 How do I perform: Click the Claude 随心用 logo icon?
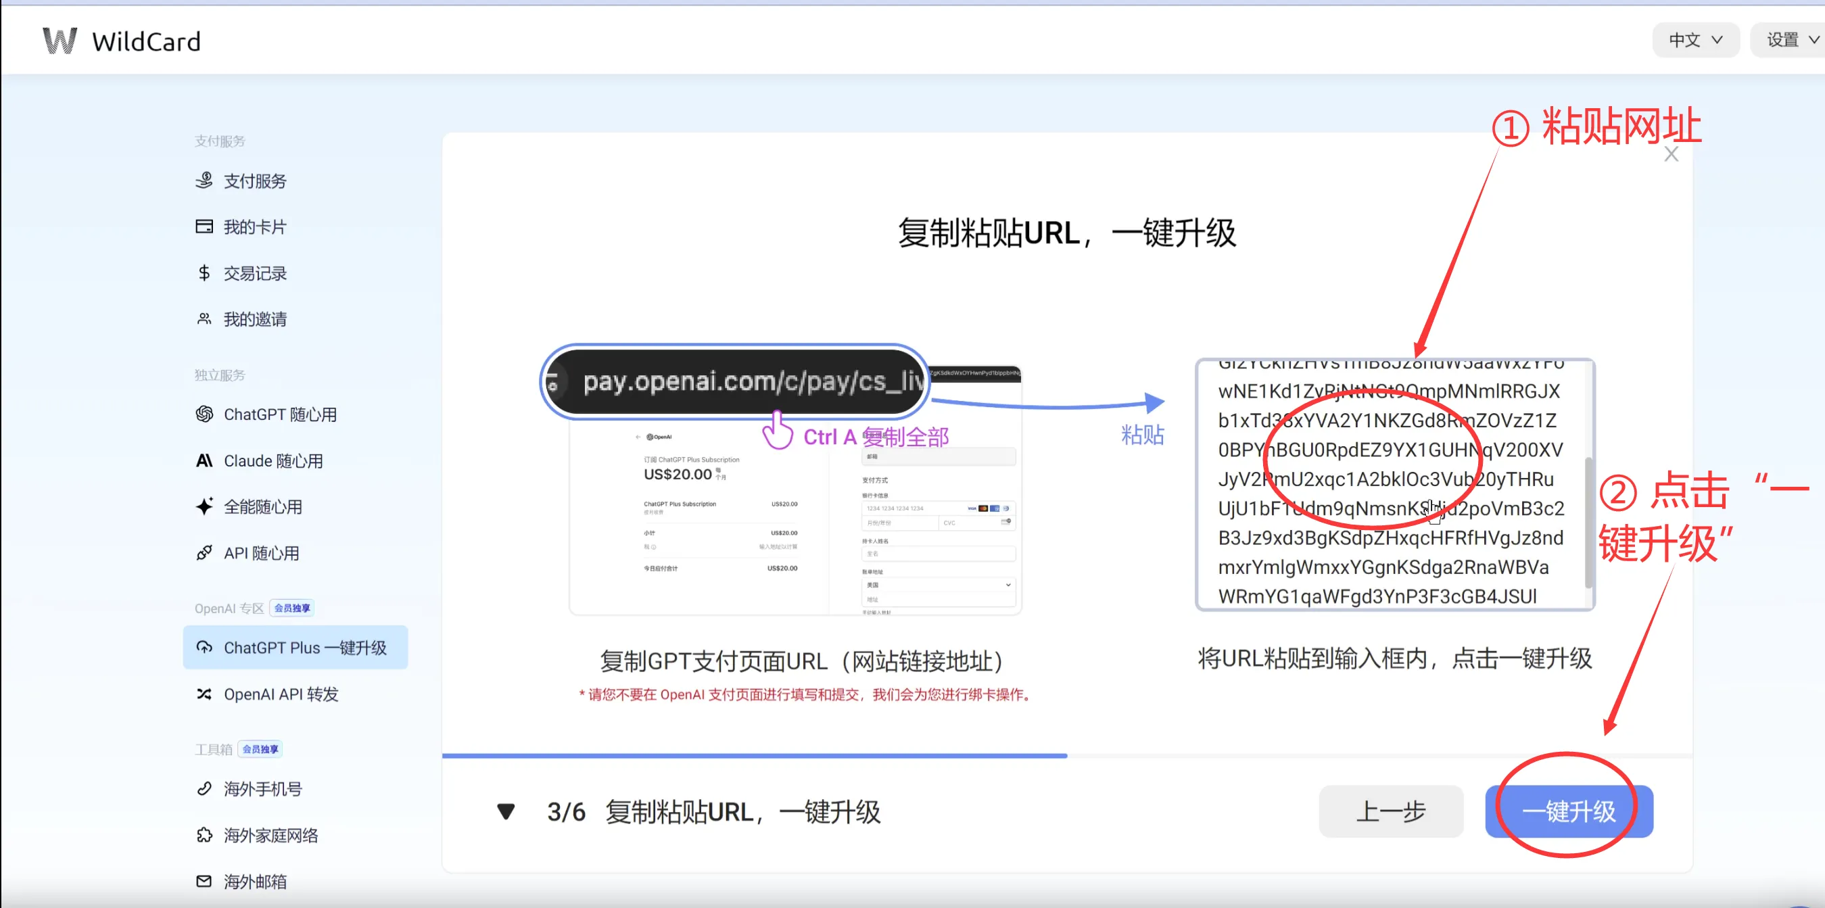[204, 460]
